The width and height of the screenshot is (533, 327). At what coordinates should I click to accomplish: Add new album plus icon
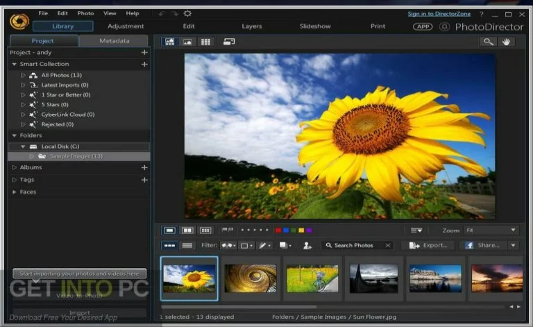coord(144,167)
